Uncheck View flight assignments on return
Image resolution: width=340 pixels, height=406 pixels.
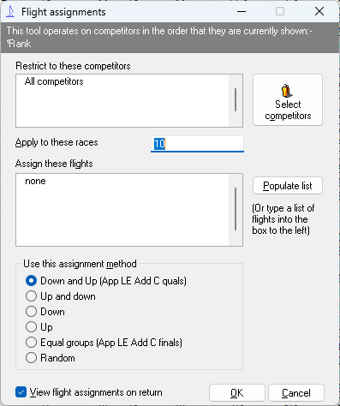pos(21,392)
